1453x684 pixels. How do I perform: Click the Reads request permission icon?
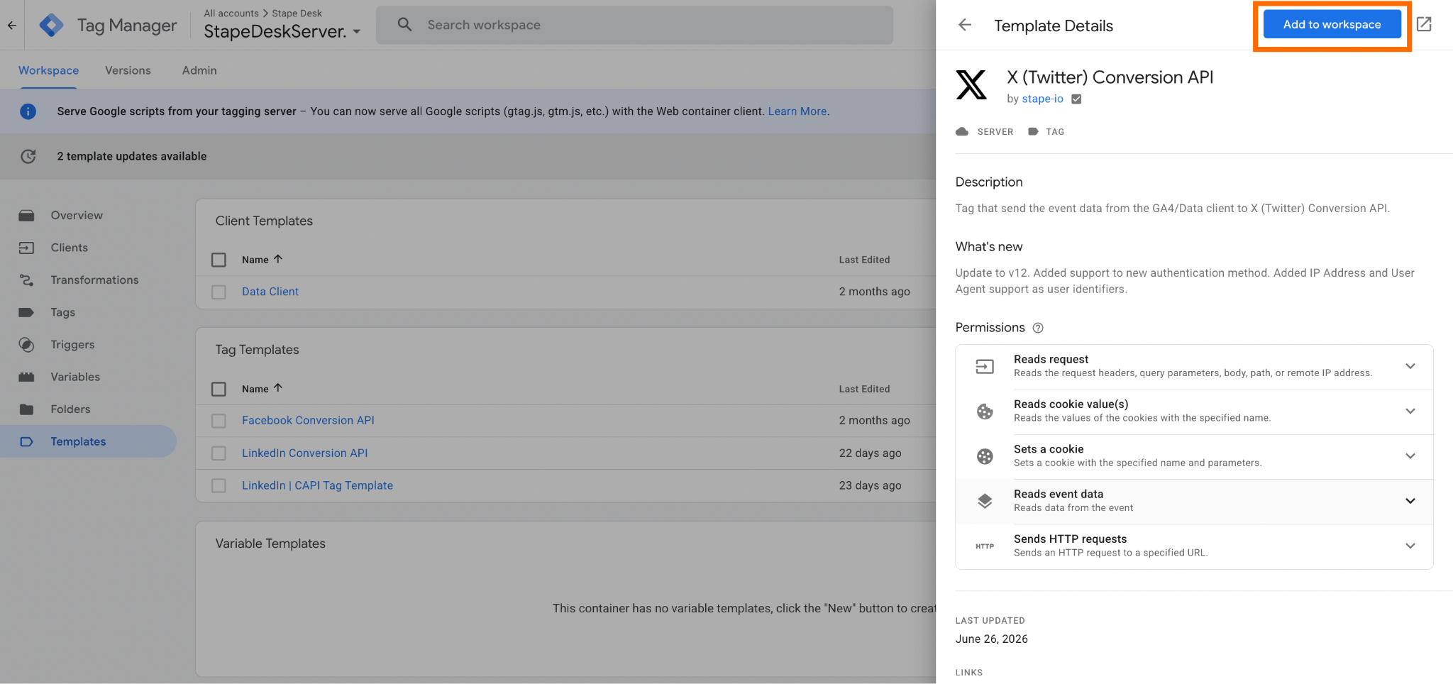pos(985,366)
